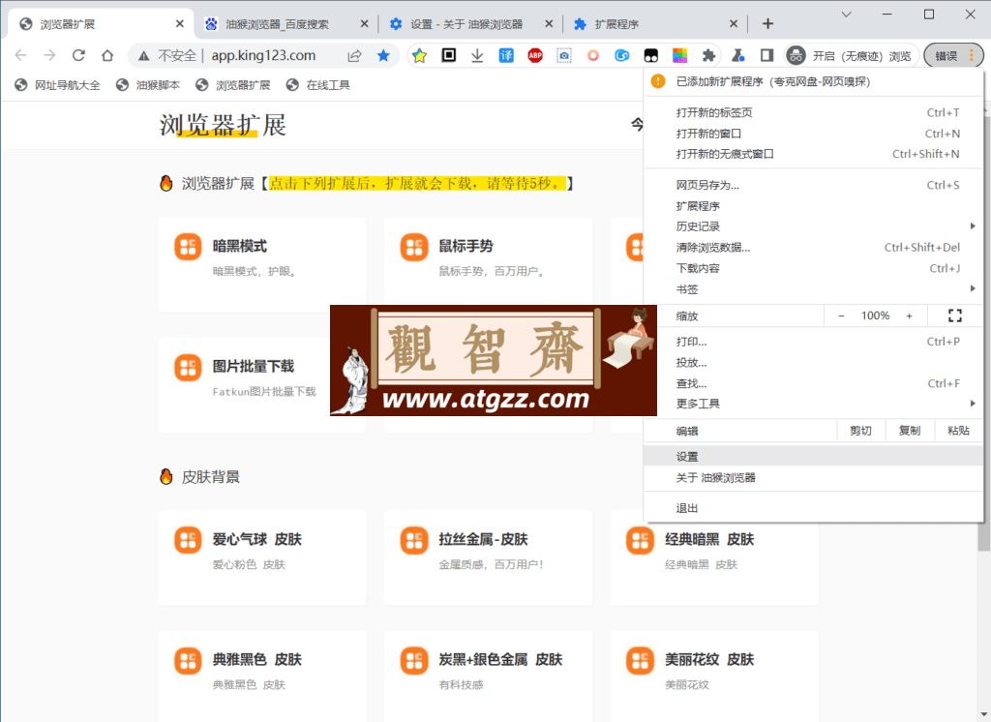Expand the 历史记录 submenu
Viewport: 991px width, 722px height.
tap(813, 226)
